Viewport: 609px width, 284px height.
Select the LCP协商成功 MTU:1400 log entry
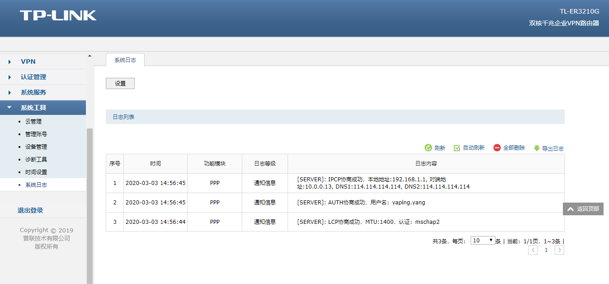tap(368, 222)
